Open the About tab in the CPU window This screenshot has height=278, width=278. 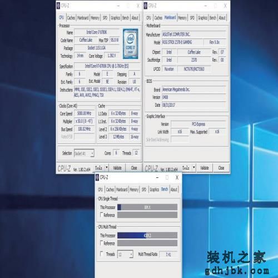pos(135,18)
